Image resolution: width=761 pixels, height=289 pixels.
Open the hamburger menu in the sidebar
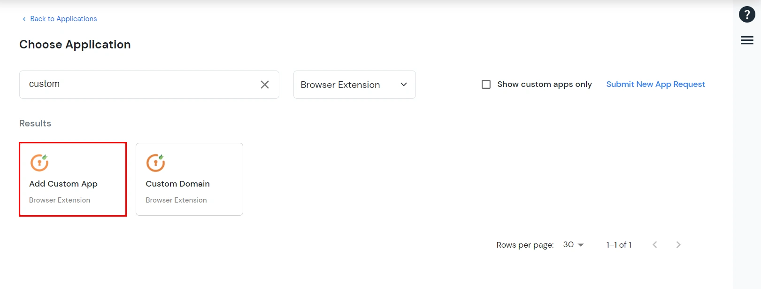click(x=747, y=40)
